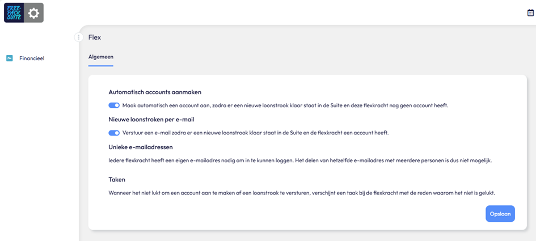
Task: Toggle off new payslip e-mail sending
Action: 114,133
